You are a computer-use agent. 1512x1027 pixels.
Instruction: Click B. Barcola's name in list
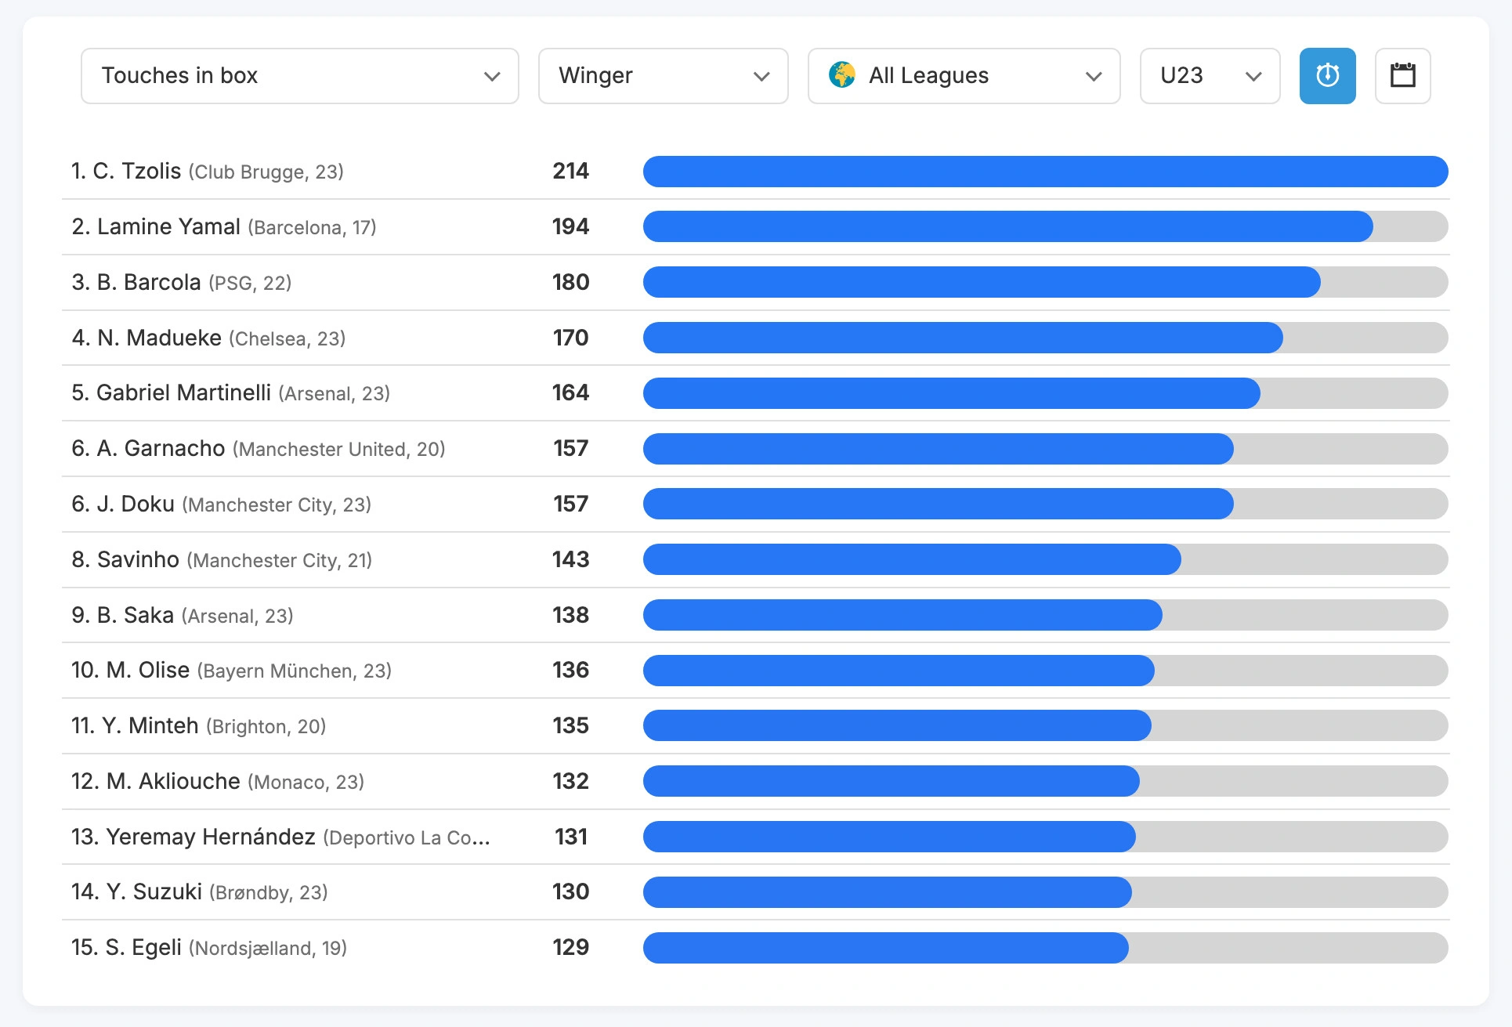click(149, 283)
